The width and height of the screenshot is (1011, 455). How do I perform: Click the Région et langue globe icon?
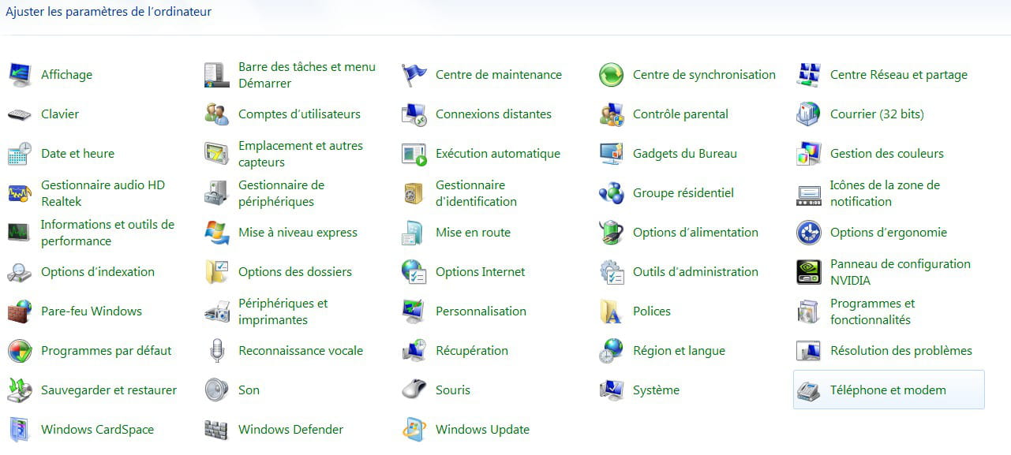(x=612, y=351)
